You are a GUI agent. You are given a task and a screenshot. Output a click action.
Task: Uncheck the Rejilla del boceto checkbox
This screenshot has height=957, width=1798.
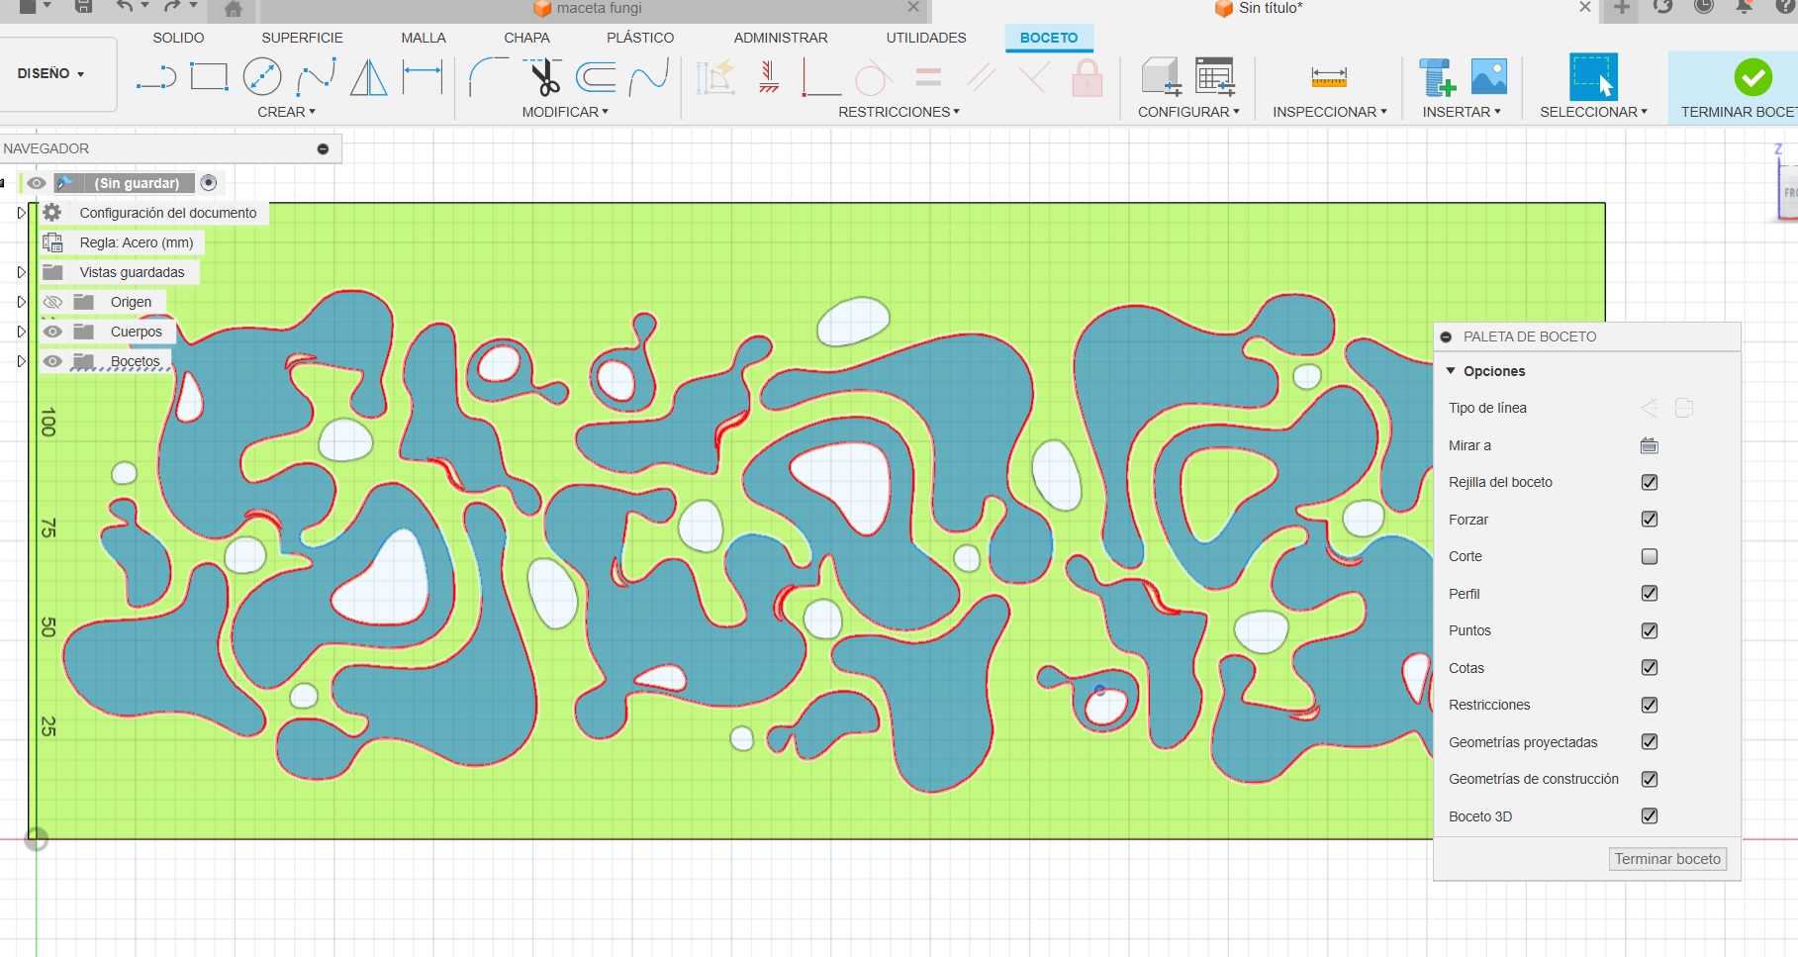coord(1649,482)
